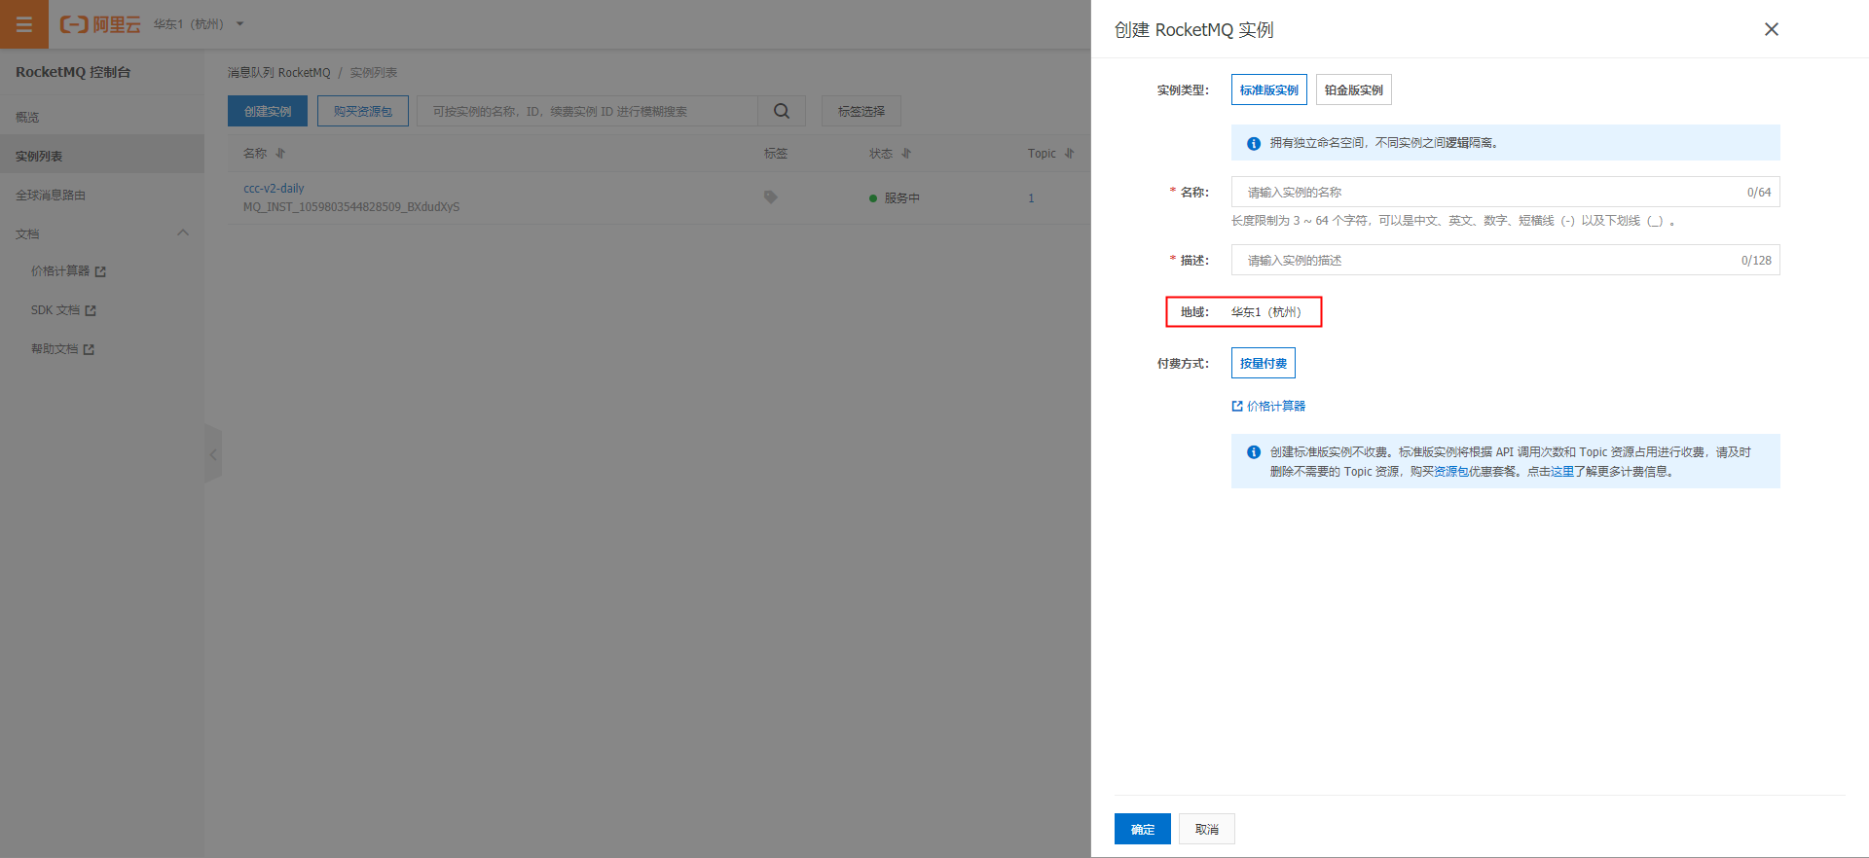Sort by 状态 column
The image size is (1869, 858).
click(x=906, y=154)
